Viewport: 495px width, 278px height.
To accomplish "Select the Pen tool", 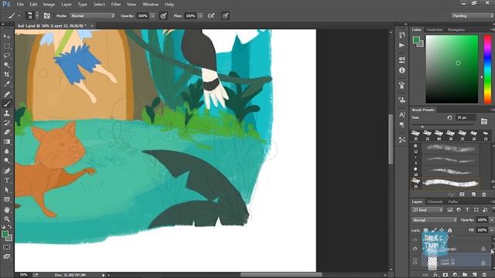I will 7,171.
